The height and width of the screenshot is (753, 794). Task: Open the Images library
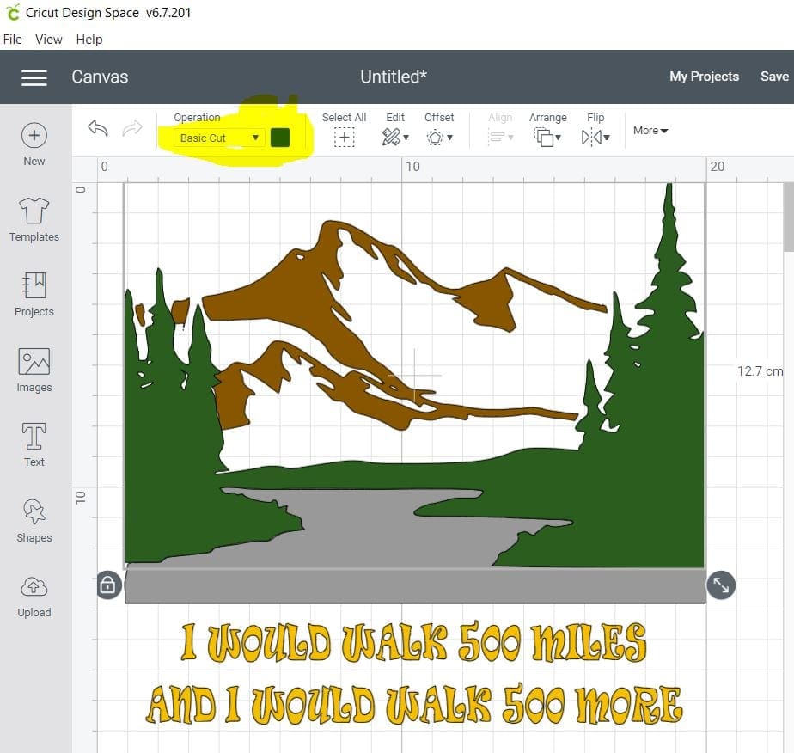tap(34, 370)
